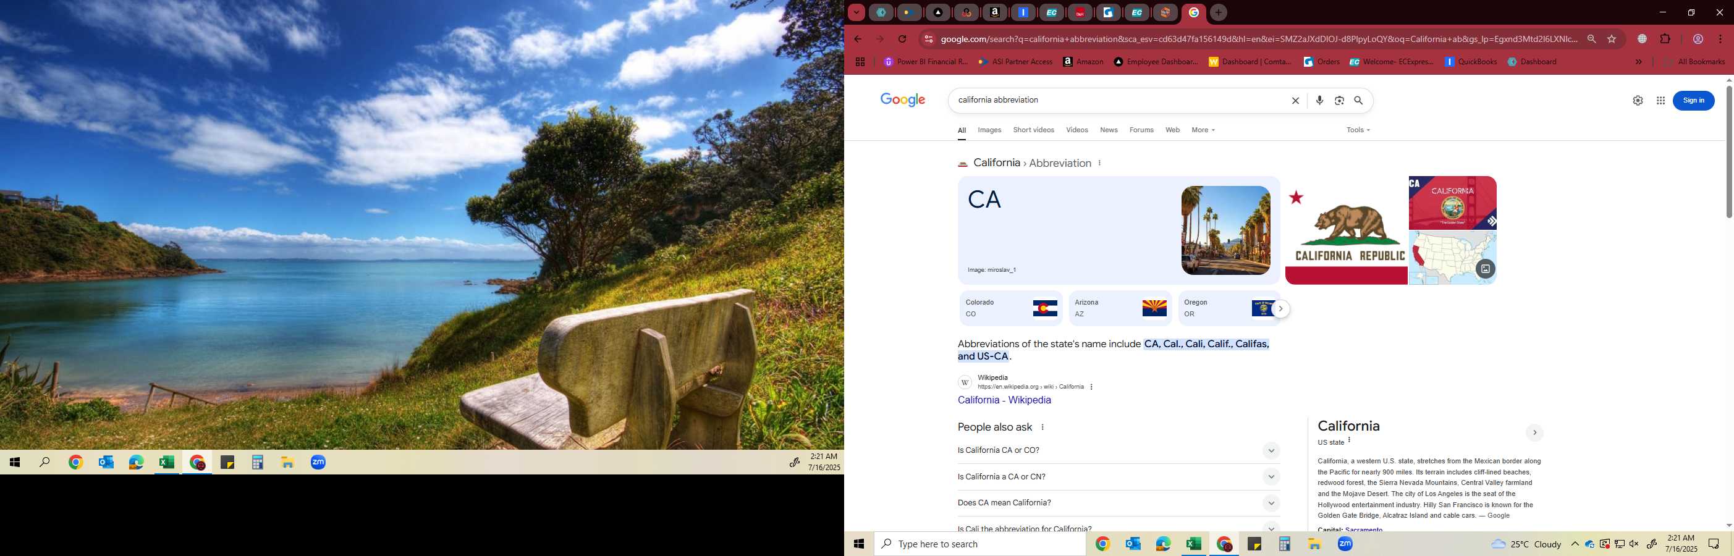Clear the search query with the X
This screenshot has width=1734, height=556.
pos(1295,100)
